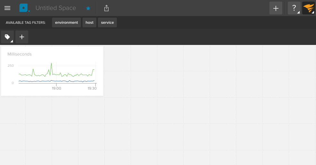Click the plus button beside the help icon
This screenshot has height=165, width=316.
tap(276, 8)
